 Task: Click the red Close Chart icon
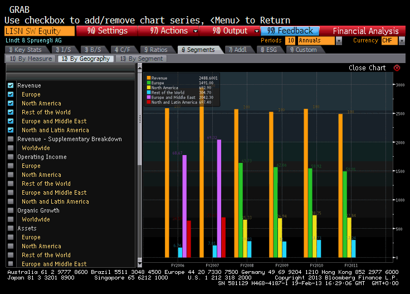(397, 68)
